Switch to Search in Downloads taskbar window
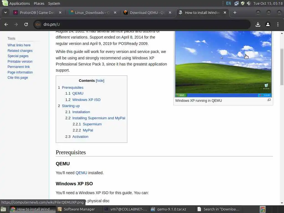The width and height of the screenshot is (284, 213). click(219, 209)
